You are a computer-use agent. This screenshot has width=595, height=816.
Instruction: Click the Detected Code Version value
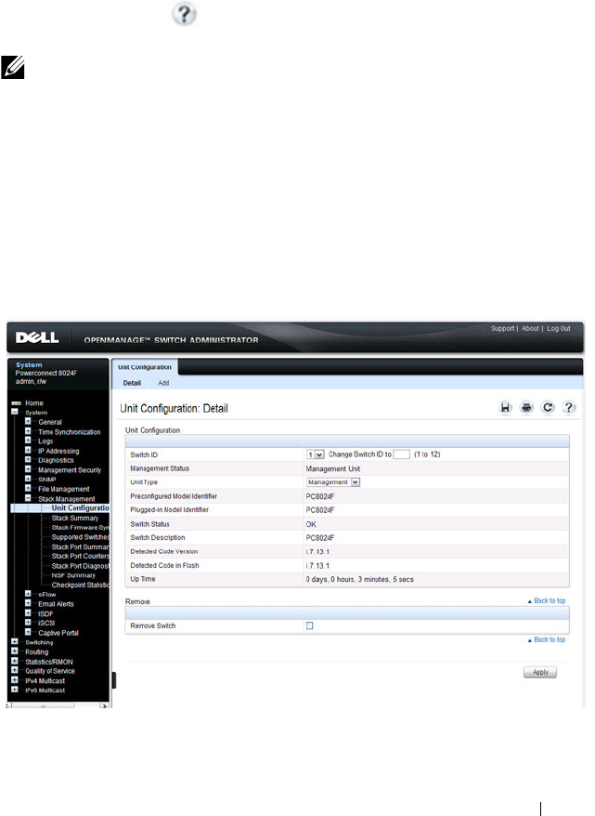317,552
